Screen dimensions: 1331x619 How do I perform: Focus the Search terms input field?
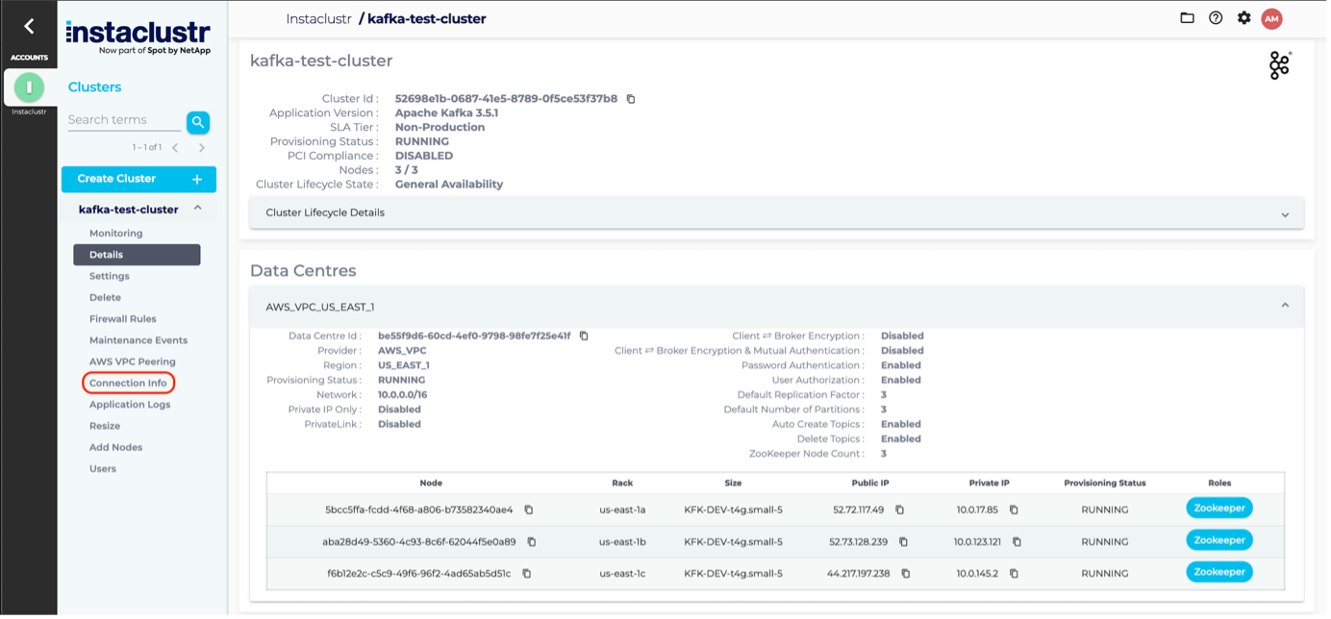pos(124,120)
